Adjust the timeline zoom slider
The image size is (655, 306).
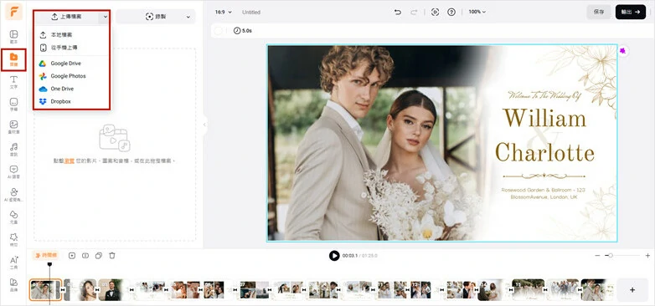click(611, 255)
